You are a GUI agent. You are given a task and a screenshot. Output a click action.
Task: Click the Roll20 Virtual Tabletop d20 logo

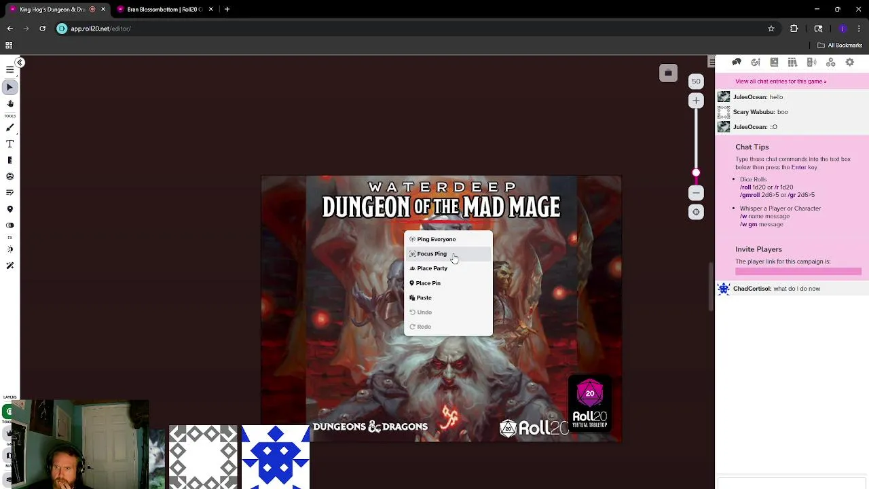coord(589,403)
